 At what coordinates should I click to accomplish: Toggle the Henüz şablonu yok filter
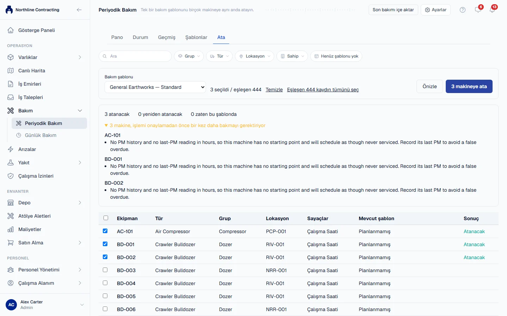336,56
